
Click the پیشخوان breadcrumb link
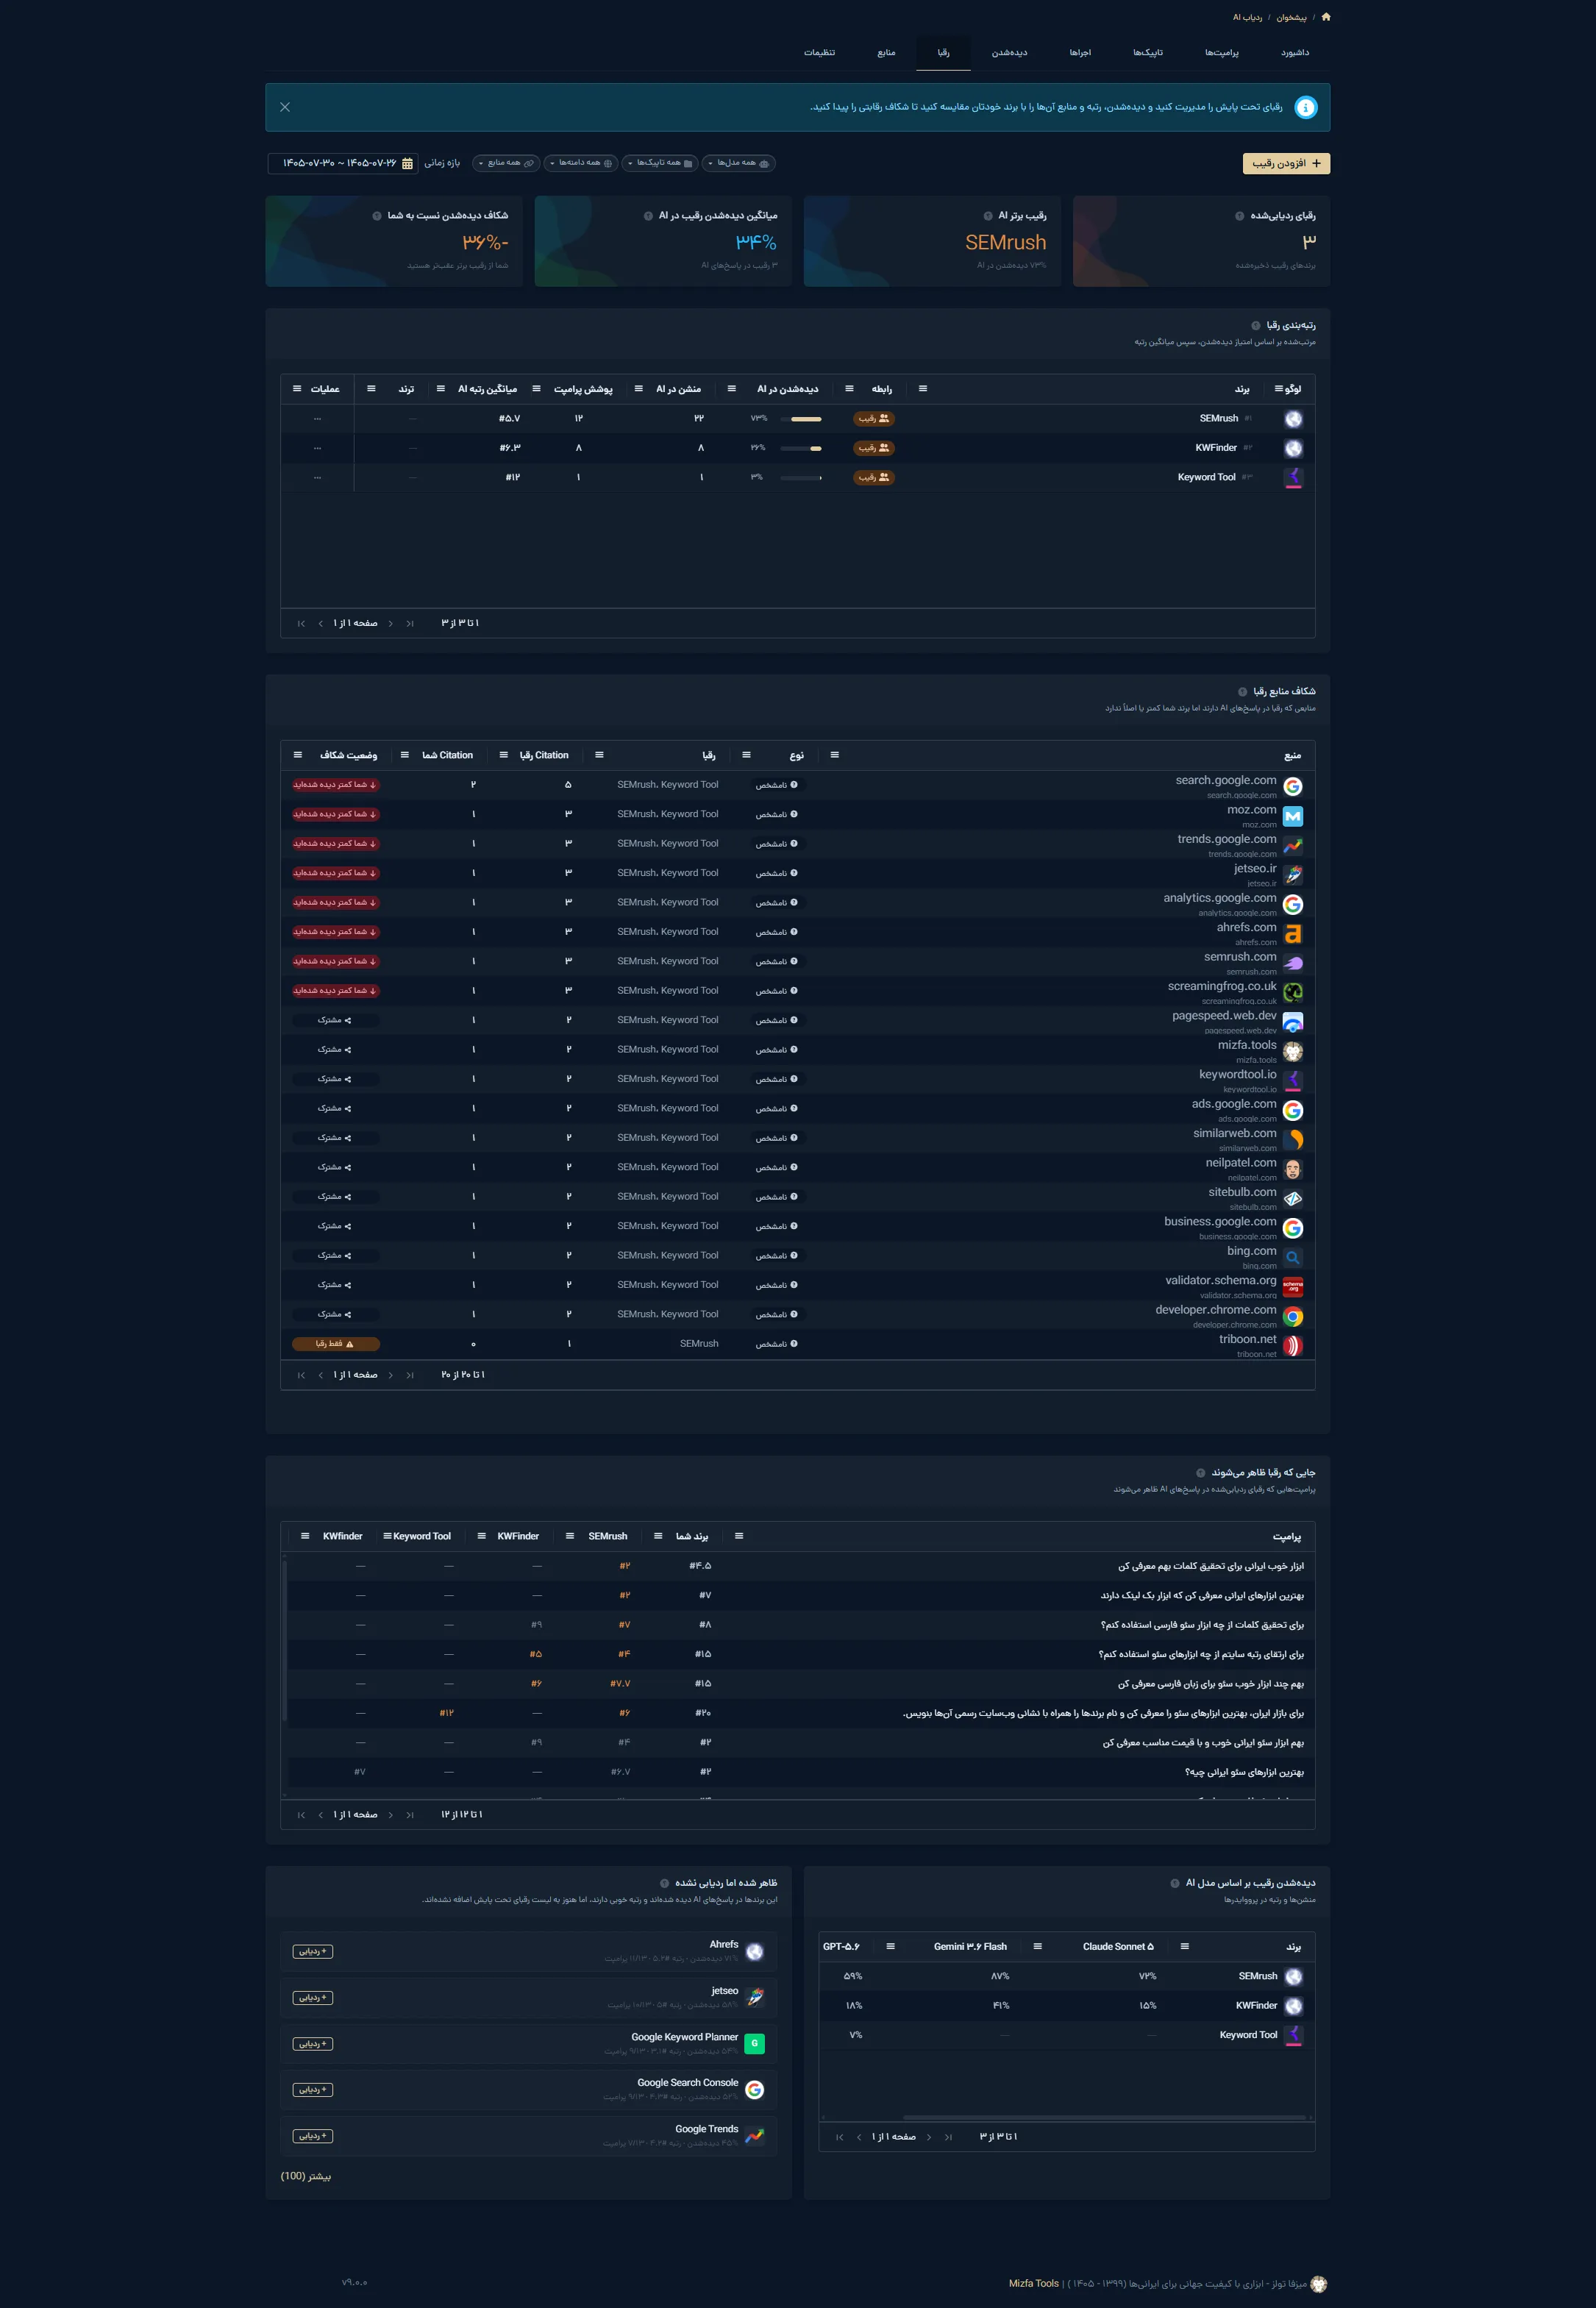pos(1291,17)
